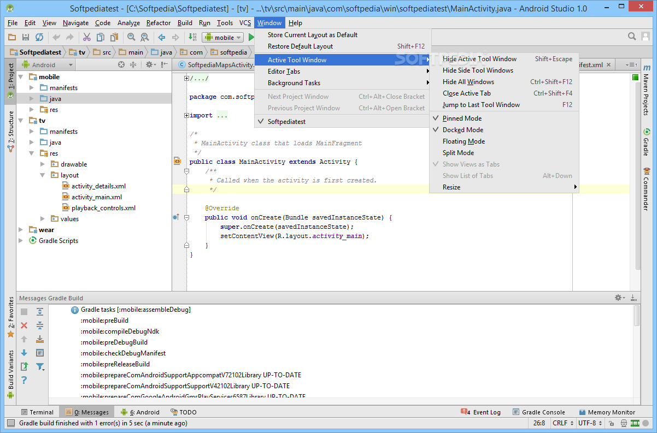Screen dimensions: 657x433
Task: Click the Cut scissors icon
Action: (86, 37)
